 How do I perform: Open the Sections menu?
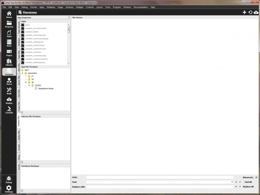(x=70, y=7)
